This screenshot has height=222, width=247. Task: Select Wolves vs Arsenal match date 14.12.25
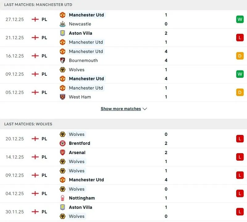tap(15, 157)
